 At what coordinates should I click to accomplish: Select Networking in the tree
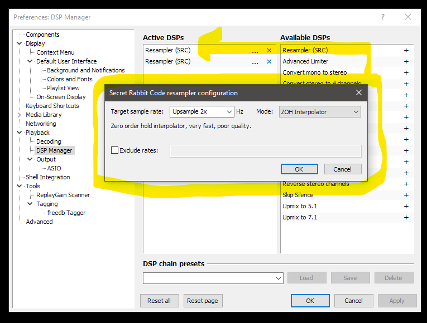pyautogui.click(x=41, y=124)
